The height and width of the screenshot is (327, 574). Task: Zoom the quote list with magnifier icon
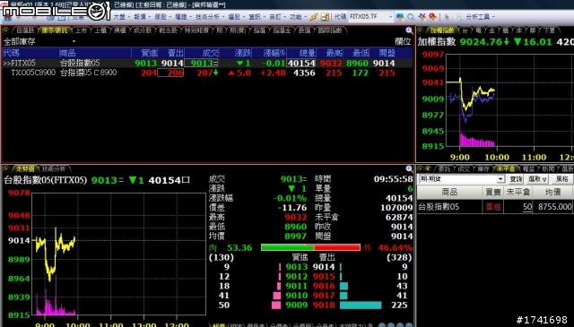[409, 30]
